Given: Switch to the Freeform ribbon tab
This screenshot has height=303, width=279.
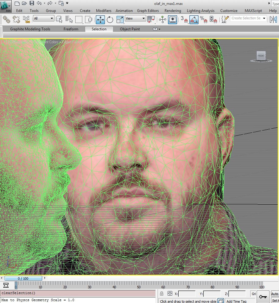Looking at the screenshot, I should tap(71, 29).
